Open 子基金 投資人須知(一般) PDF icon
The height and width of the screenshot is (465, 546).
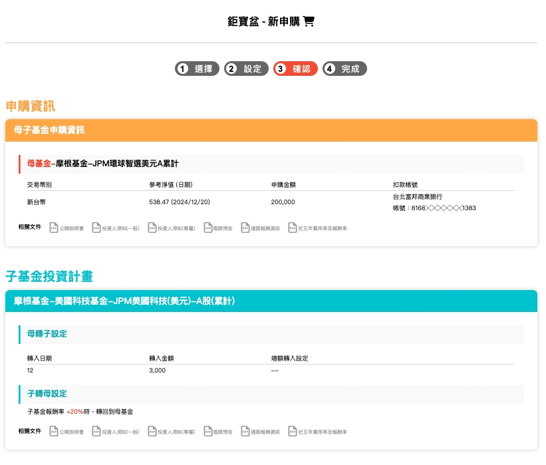(96, 431)
